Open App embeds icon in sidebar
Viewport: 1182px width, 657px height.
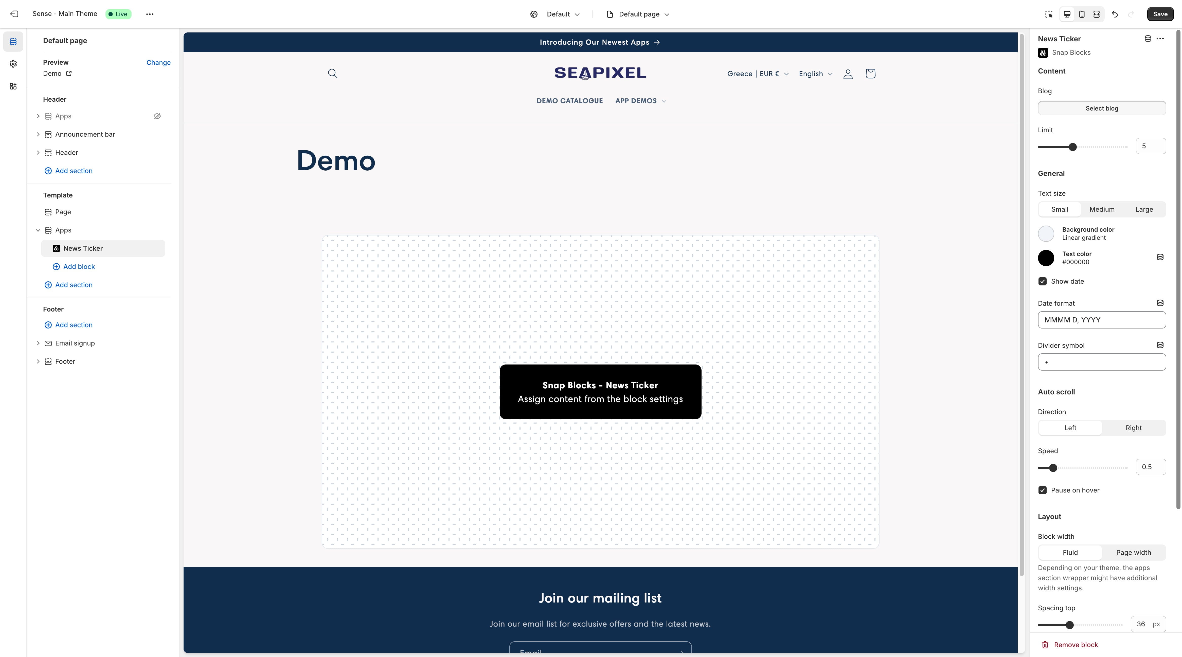tap(13, 86)
